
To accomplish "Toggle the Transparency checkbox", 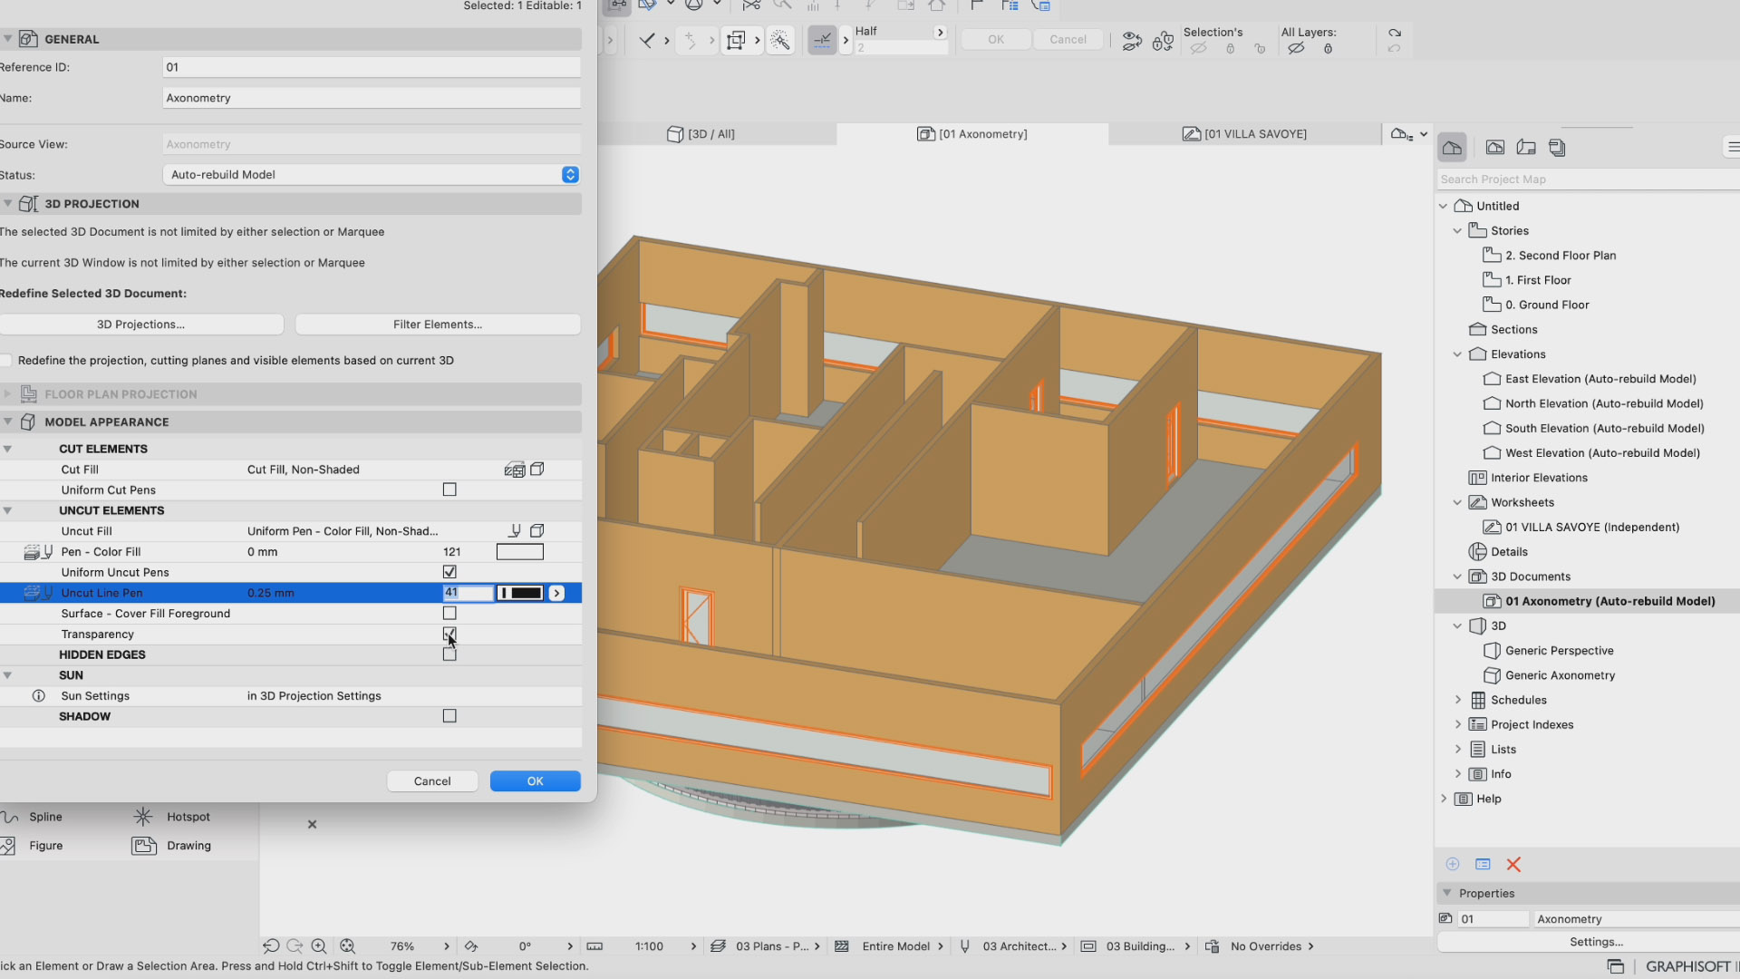I will point(449,634).
